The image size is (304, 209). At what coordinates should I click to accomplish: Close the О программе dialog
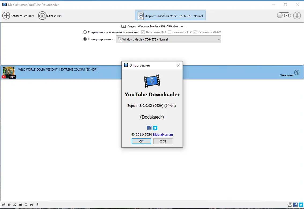tap(179, 65)
